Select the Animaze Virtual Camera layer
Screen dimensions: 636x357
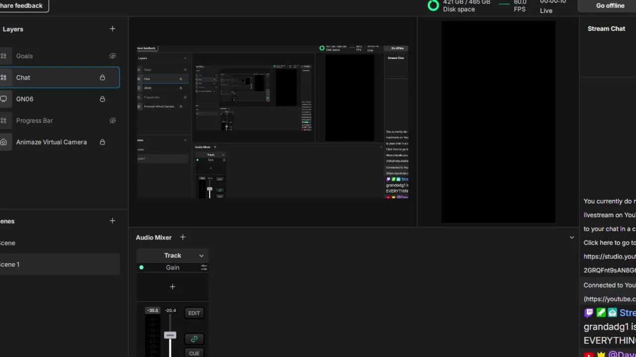click(x=60, y=142)
